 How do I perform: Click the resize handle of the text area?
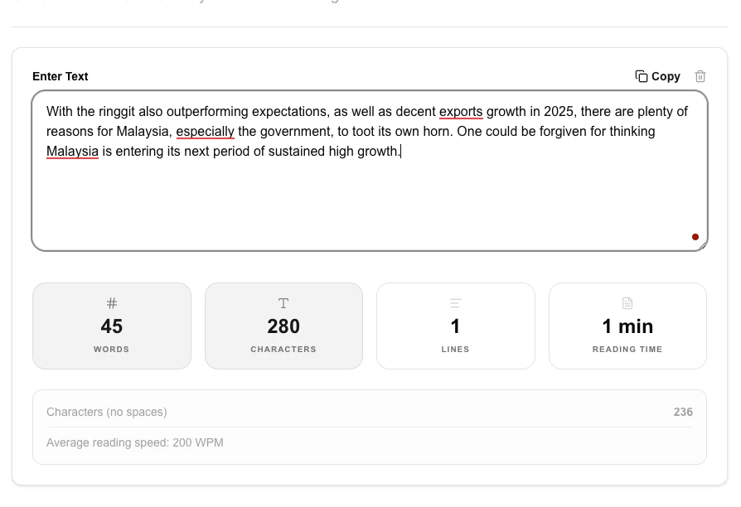point(702,244)
